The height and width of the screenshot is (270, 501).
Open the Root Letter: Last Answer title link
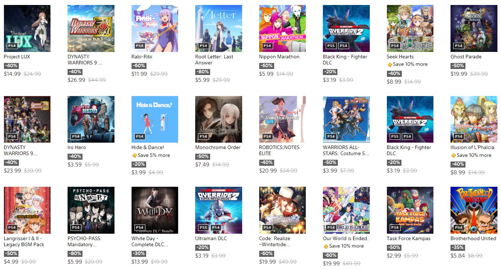point(214,60)
